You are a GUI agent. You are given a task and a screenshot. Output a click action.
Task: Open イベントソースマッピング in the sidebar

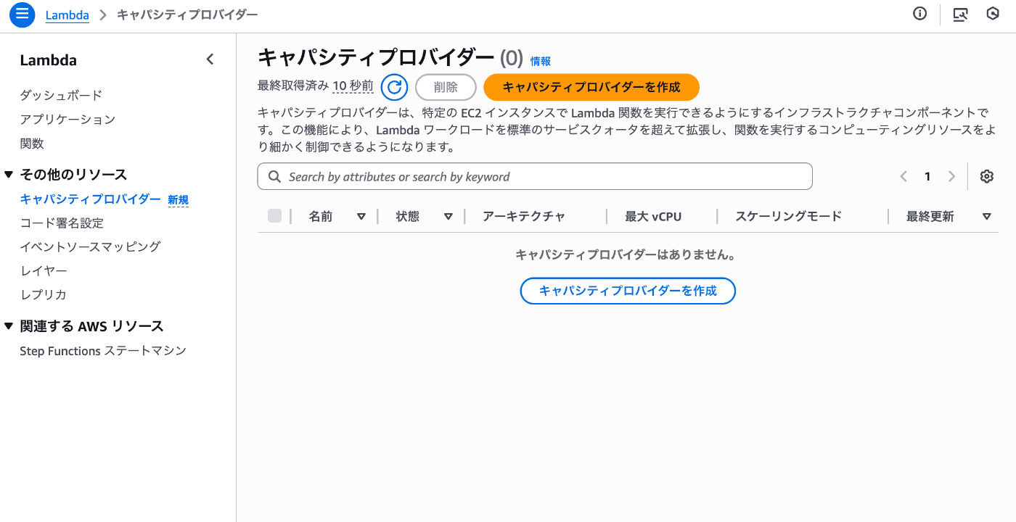pyautogui.click(x=90, y=246)
